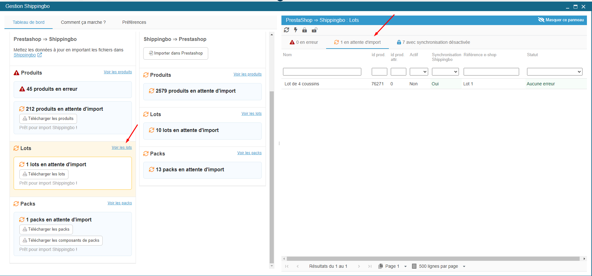The image size is (592, 276).
Task: Select the 'Lot de 4 coussins' row
Action: [x=434, y=84]
